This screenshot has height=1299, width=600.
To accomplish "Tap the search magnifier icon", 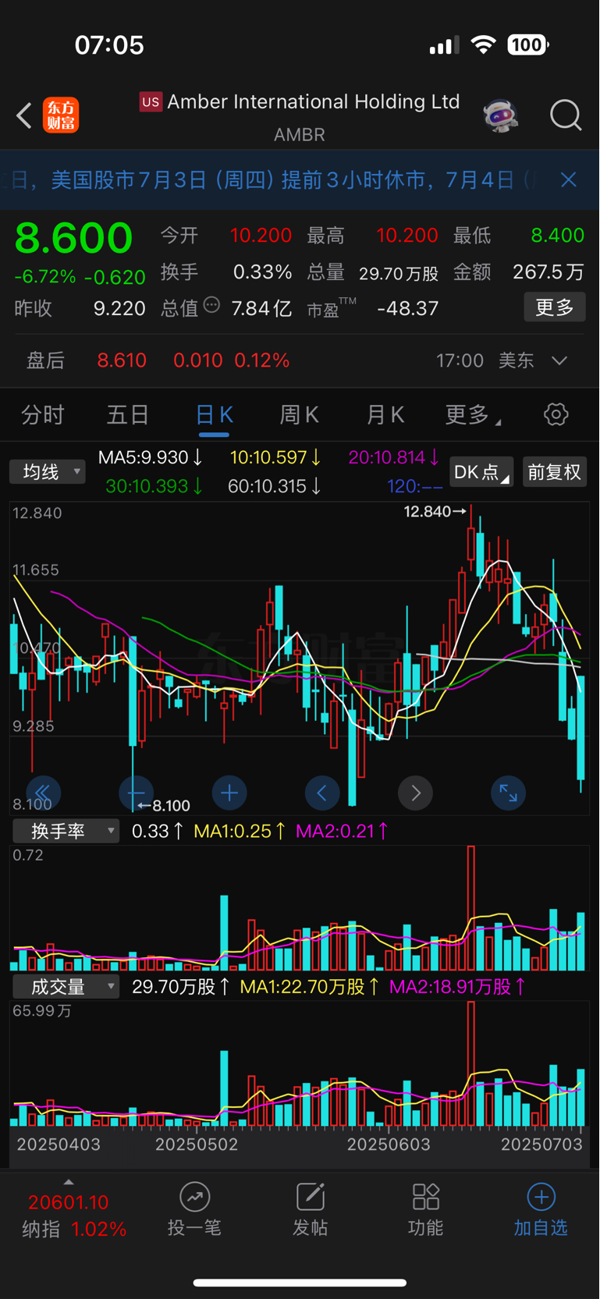I will pyautogui.click(x=566, y=115).
